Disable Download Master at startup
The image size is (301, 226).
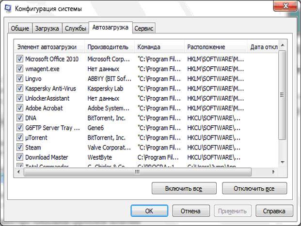20,157
